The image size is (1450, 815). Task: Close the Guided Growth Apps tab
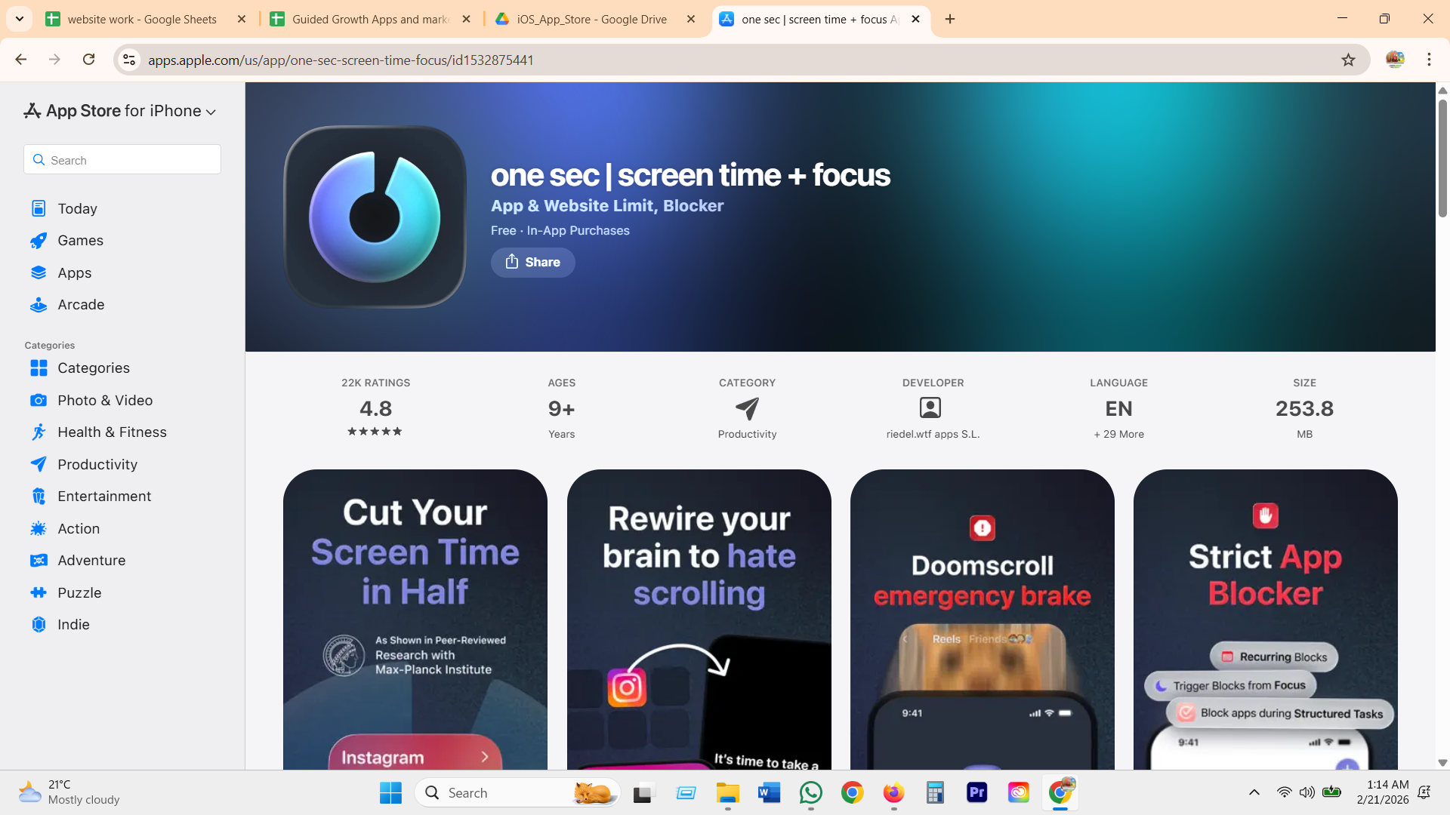pyautogui.click(x=467, y=19)
